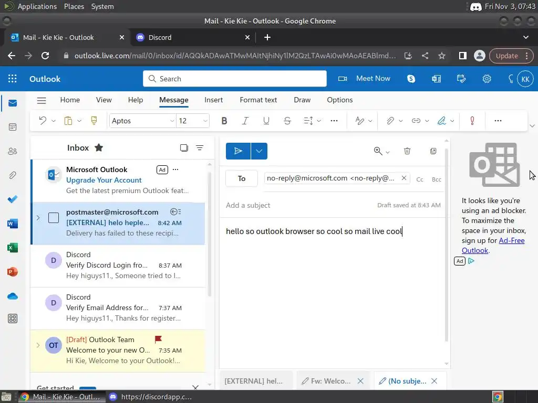Image resolution: width=538 pixels, height=403 pixels.
Task: Apply italic formatting
Action: 245,121
